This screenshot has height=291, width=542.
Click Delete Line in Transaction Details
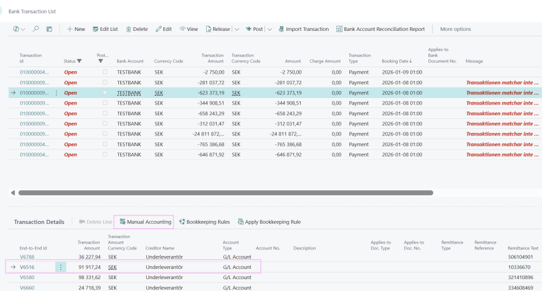96,222
